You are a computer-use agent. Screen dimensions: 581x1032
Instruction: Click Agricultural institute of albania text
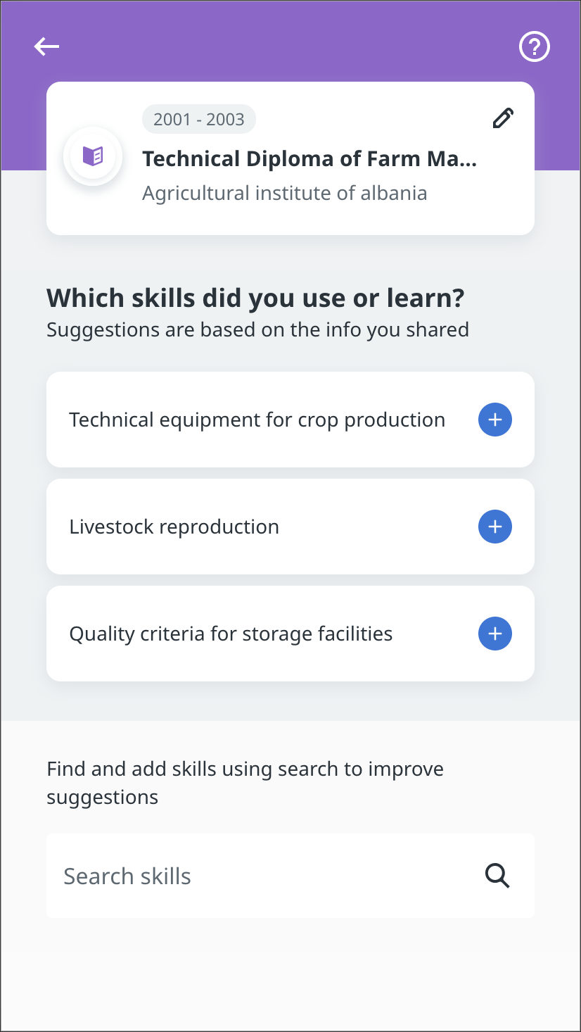285,193
